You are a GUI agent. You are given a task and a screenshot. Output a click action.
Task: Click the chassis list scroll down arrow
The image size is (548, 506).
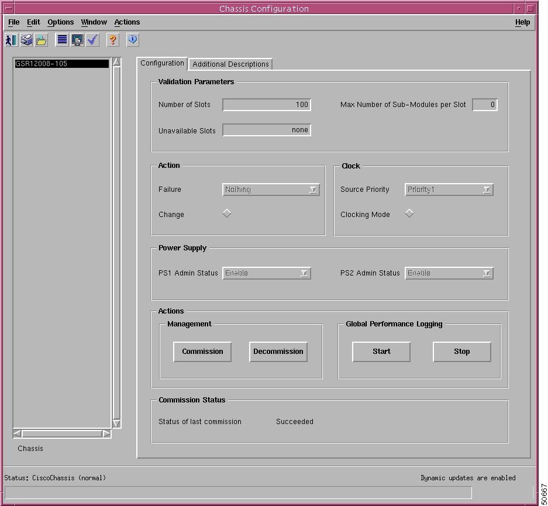(x=116, y=424)
